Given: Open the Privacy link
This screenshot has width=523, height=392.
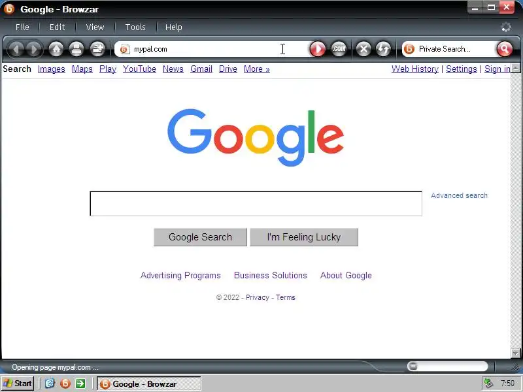Looking at the screenshot, I should 257,297.
